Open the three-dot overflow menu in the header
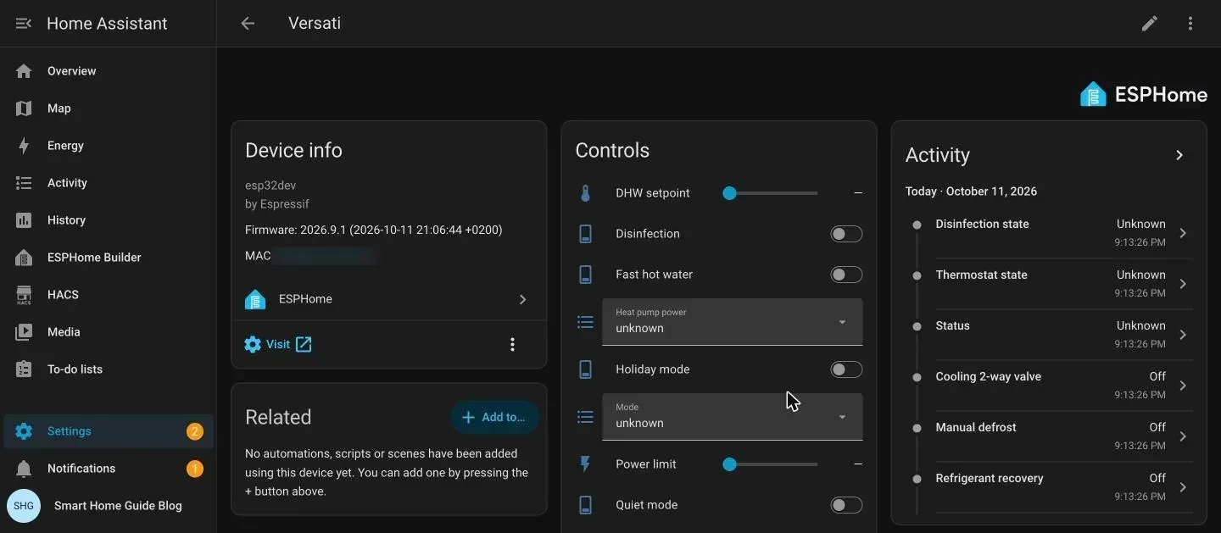The height and width of the screenshot is (533, 1221). (1190, 24)
